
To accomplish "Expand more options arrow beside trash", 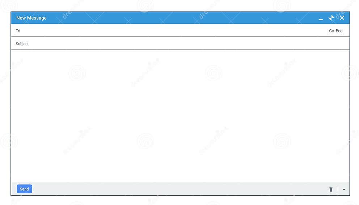I will point(344,189).
